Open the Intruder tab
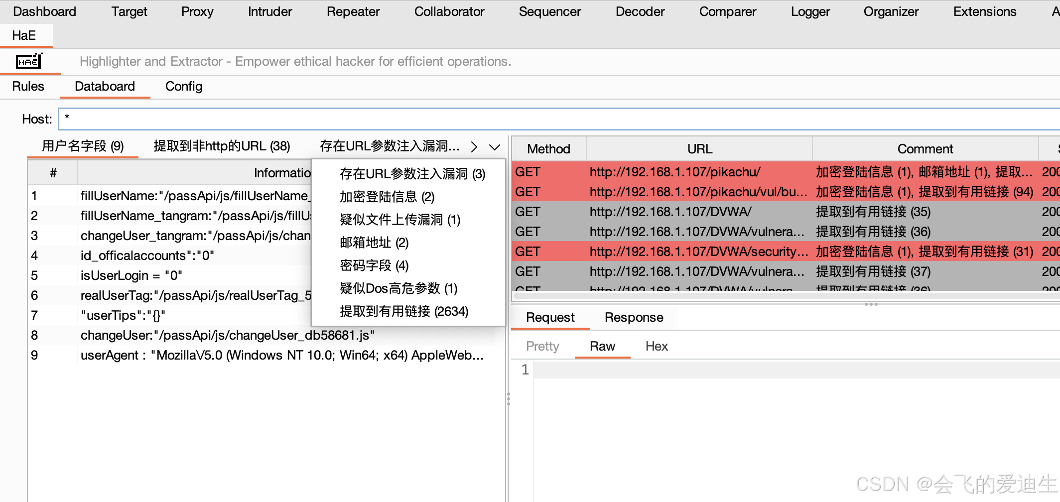This screenshot has width=1060, height=502. coord(270,11)
